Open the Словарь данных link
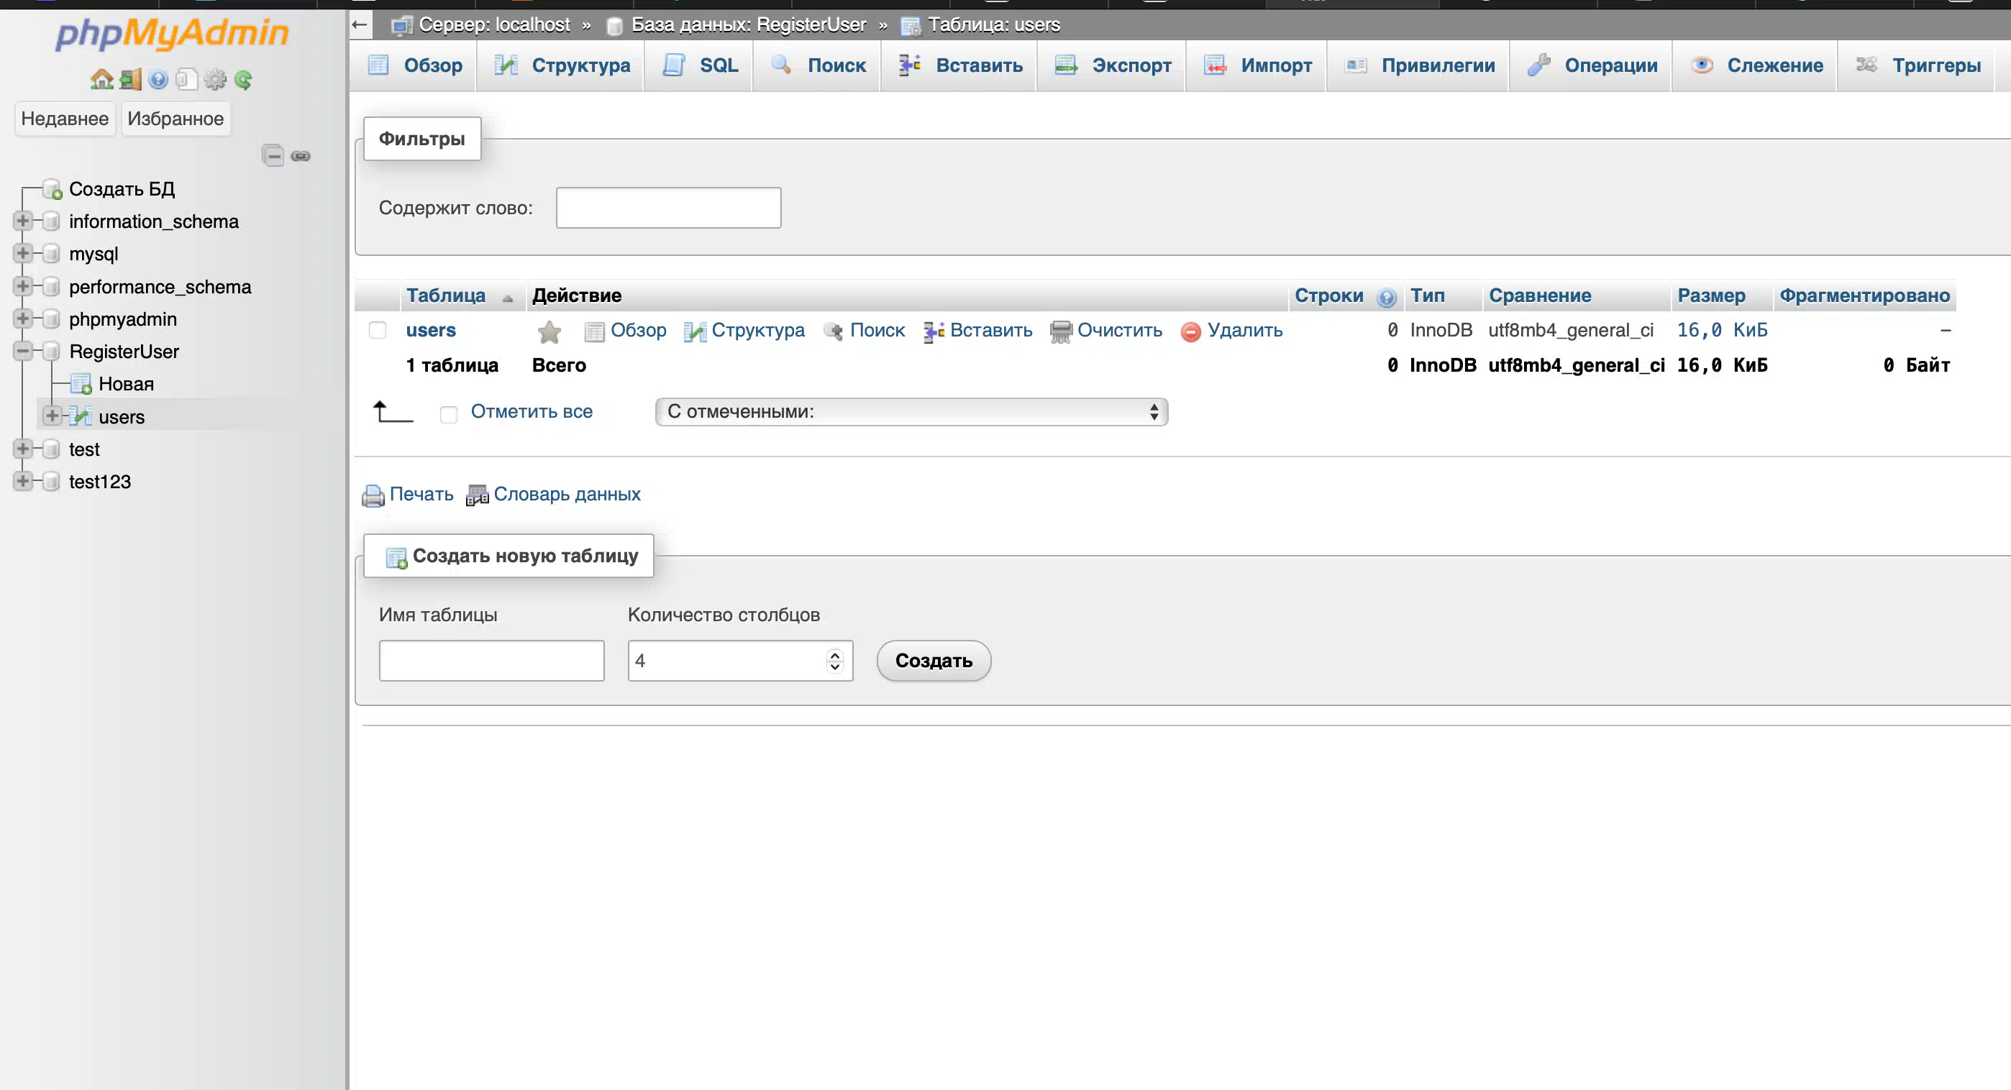The width and height of the screenshot is (2011, 1090). pos(567,495)
